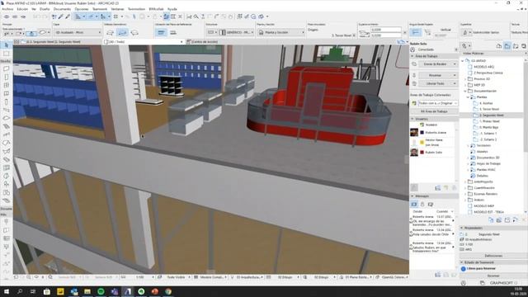Click Rubén Soto's red color swatch
Screen dimensions: 528x297
coord(422,153)
